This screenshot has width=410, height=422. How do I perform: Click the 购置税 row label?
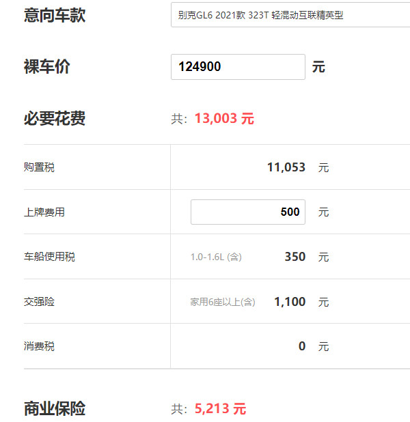[x=39, y=167]
